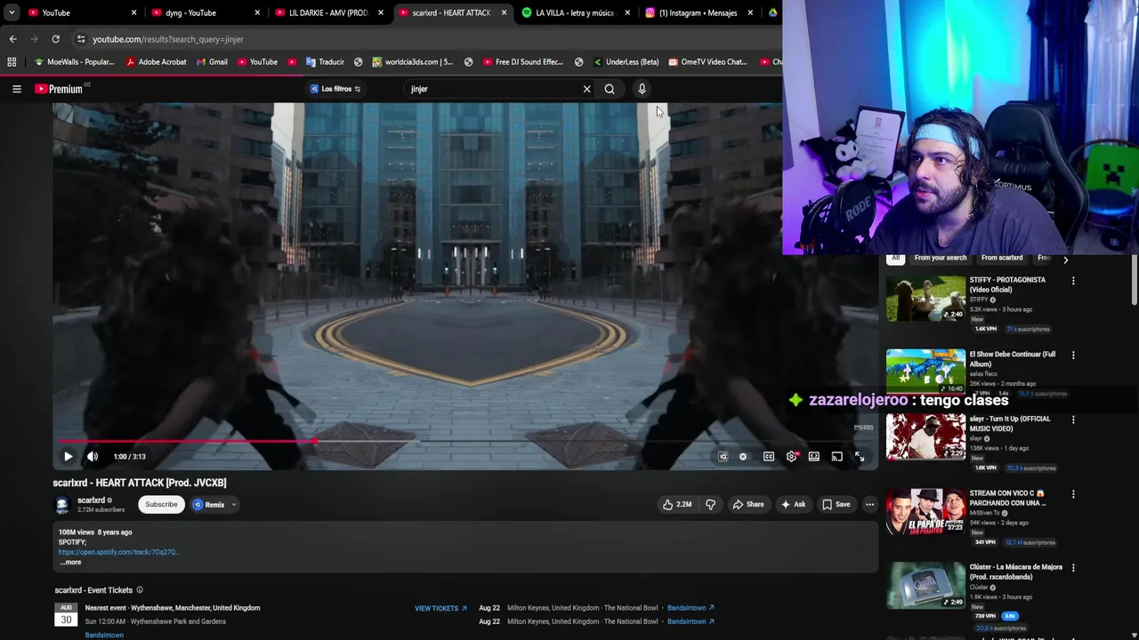Open the scarlxrd channel avatar
1139x640 pixels.
62,505
